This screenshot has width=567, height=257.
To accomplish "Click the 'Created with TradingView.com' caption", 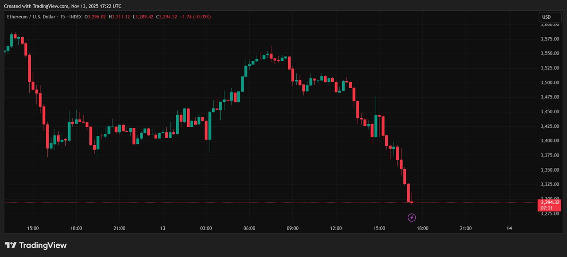I will 37,6.
